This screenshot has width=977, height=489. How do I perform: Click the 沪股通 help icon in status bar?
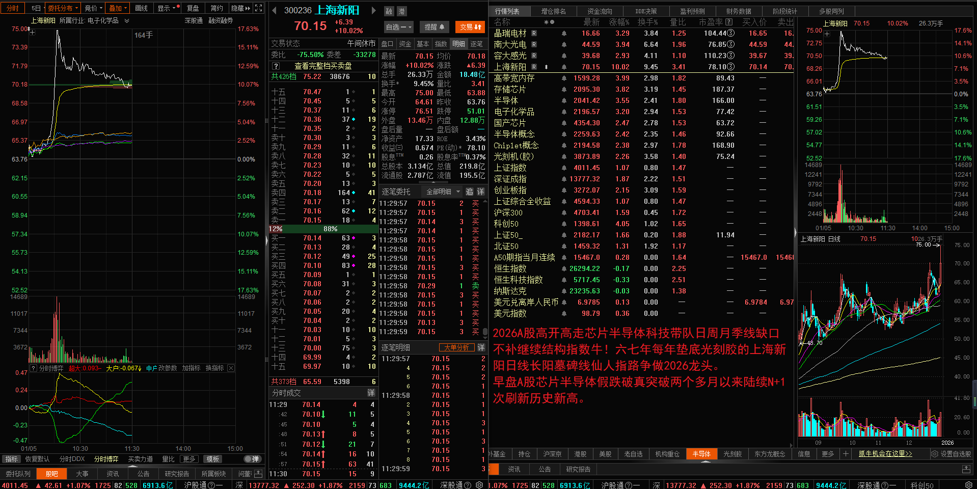tap(211, 485)
